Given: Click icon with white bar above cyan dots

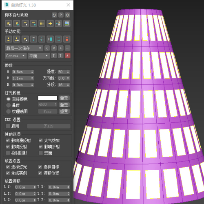Looking at the screenshot, I should tap(33, 39).
